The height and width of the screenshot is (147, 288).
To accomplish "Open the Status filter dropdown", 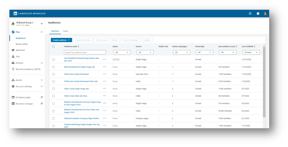I will tap(122, 52).
